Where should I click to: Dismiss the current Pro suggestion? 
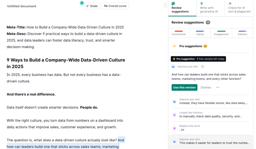206,88
